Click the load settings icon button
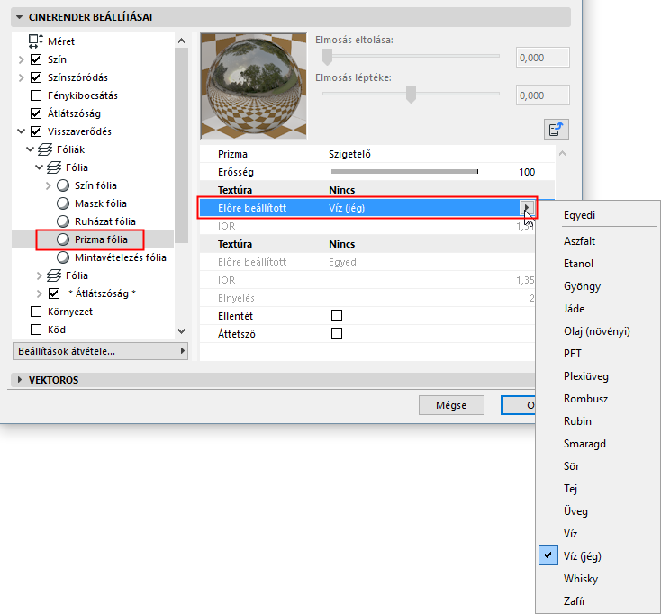661x614 pixels. [x=556, y=129]
